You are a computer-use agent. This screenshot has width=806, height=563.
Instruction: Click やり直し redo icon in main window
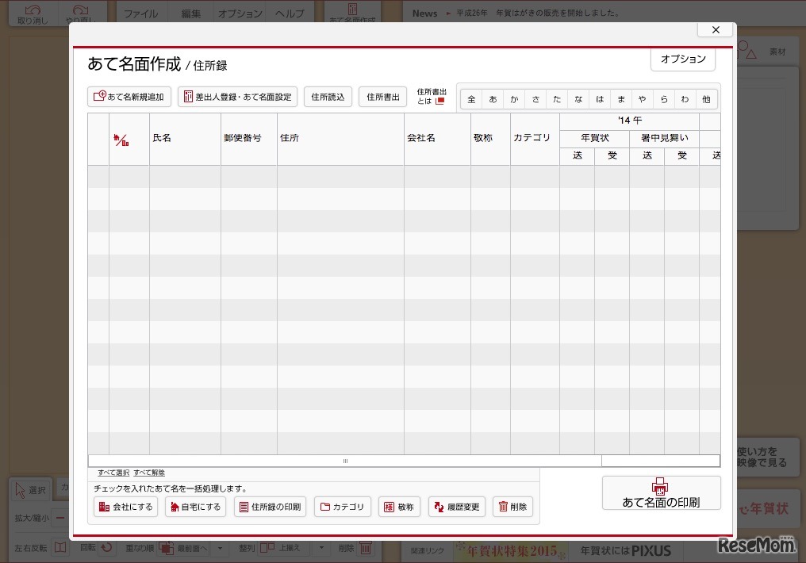(81, 13)
